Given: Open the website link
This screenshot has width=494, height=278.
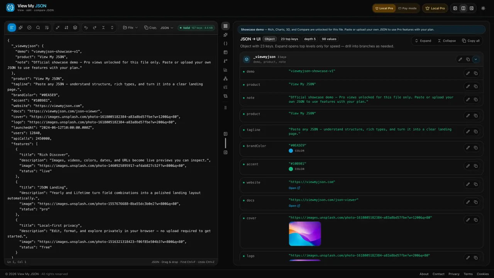Looking at the screenshot, I should coord(294,188).
